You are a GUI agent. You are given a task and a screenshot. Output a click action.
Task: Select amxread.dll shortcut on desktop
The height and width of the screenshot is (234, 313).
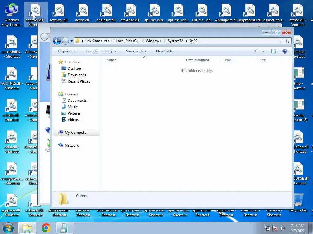tap(131, 13)
